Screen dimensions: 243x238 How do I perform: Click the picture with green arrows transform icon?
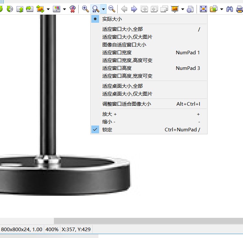tap(40, 9)
